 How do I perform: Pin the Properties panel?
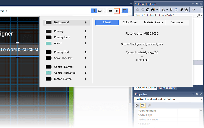[197, 94]
